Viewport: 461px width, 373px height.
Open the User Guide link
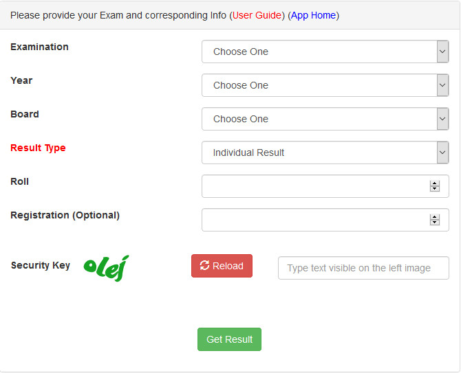(x=258, y=15)
